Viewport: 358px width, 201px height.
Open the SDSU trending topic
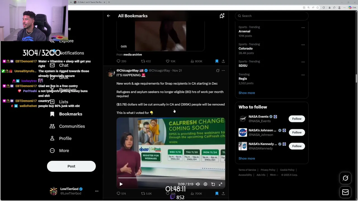pyautogui.click(x=243, y=66)
